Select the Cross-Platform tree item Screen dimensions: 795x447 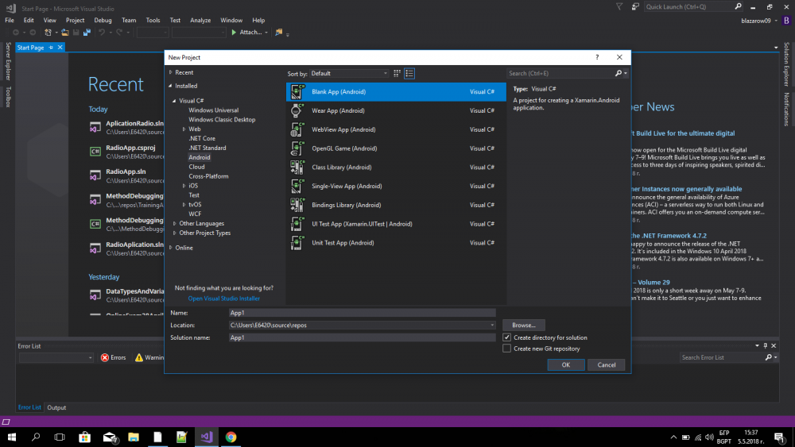(208, 176)
